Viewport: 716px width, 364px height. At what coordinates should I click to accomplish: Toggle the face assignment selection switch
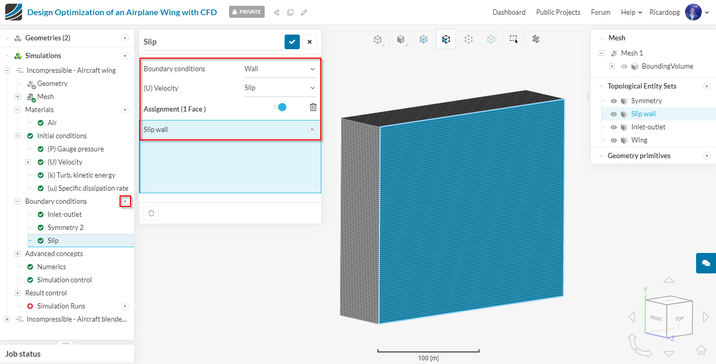pyautogui.click(x=280, y=107)
